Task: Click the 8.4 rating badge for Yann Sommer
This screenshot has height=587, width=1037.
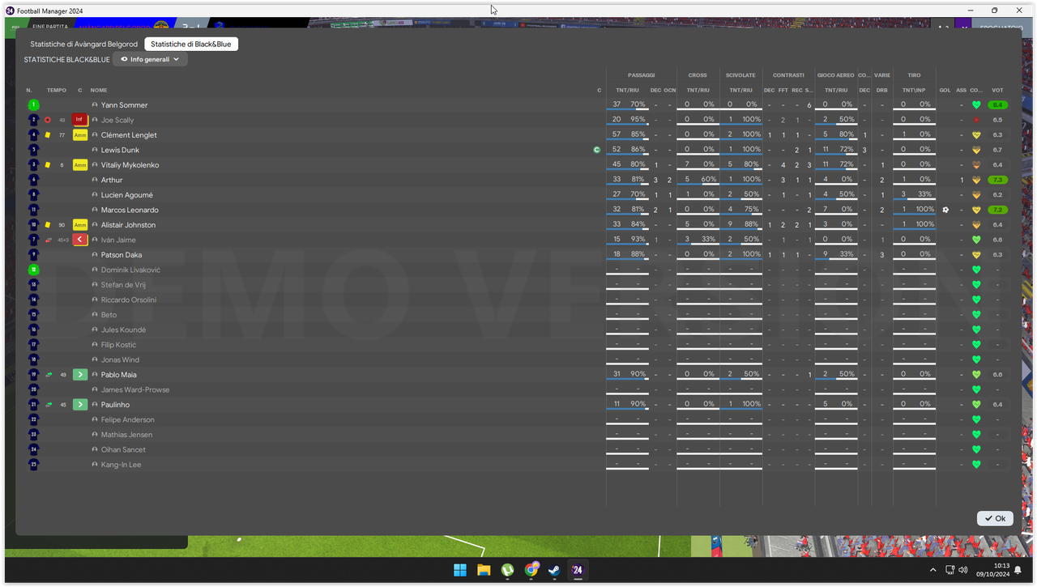Action: coord(997,105)
